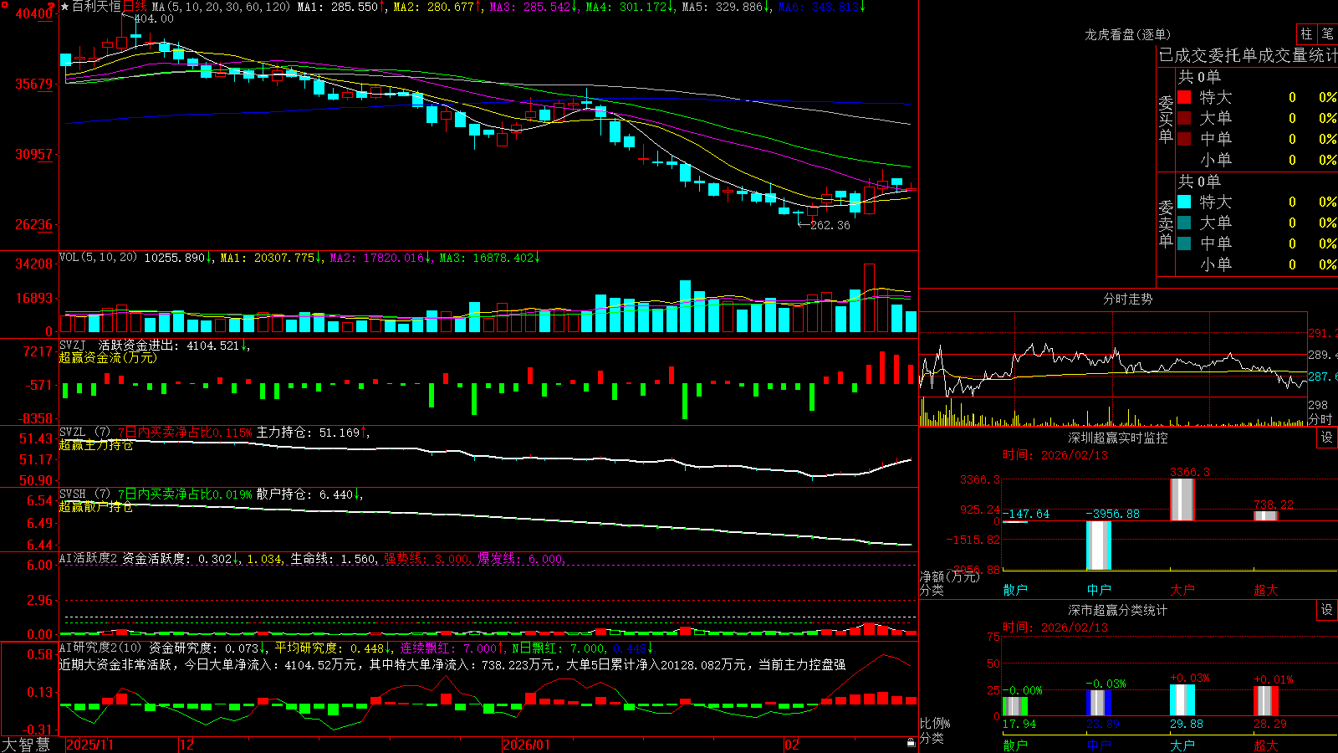Image resolution: width=1338 pixels, height=753 pixels.
Task: Click the 柱 bar-mode button
Action: pos(1306,33)
